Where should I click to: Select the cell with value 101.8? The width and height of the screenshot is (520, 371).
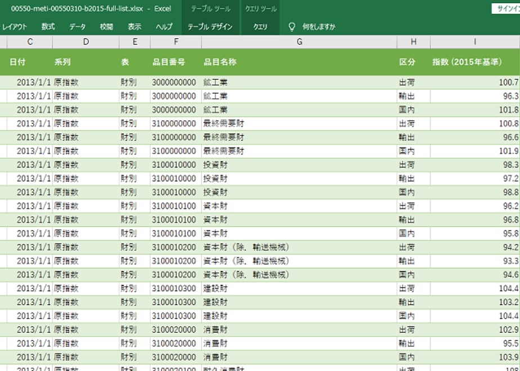[x=475, y=110]
